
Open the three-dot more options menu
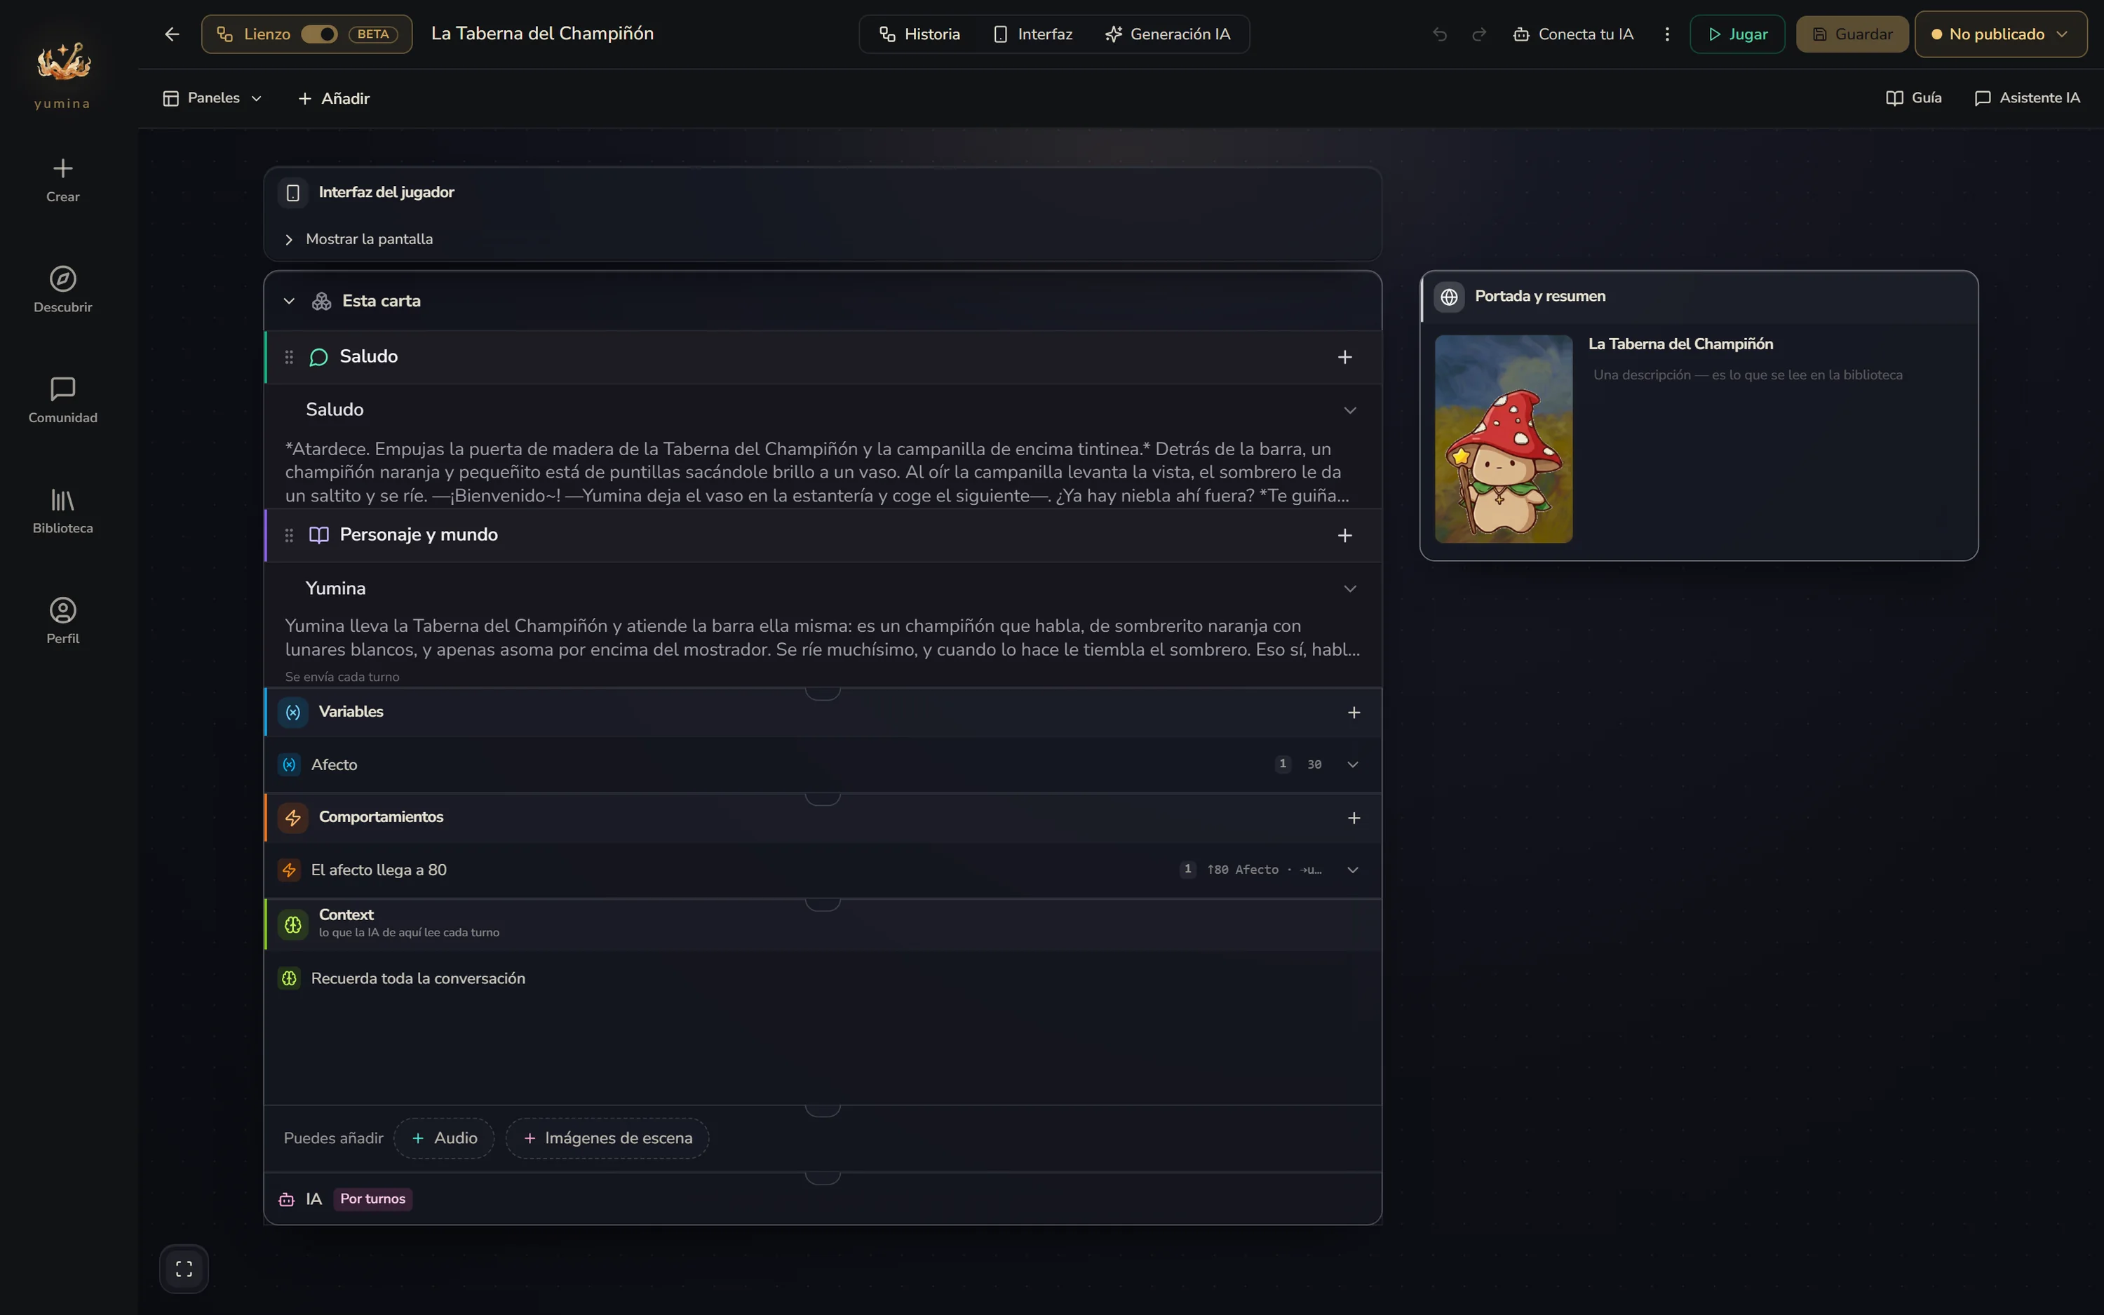(x=1666, y=34)
